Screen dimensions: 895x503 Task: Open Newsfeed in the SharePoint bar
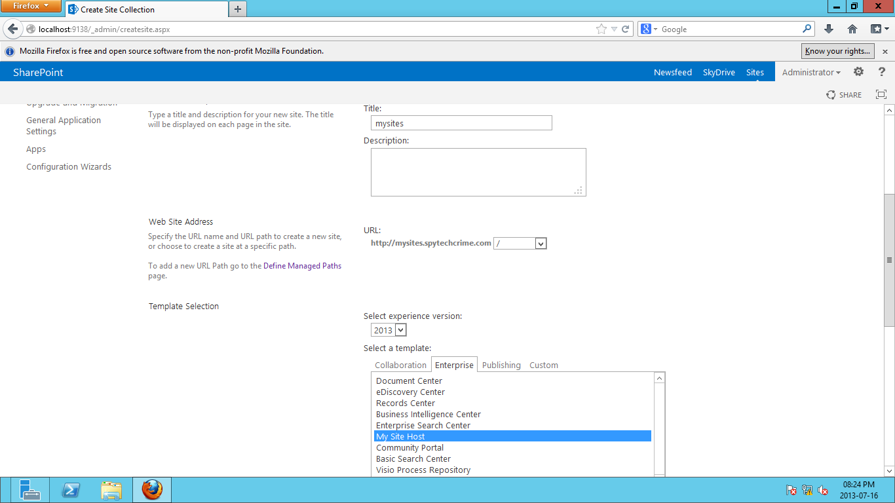coord(673,73)
